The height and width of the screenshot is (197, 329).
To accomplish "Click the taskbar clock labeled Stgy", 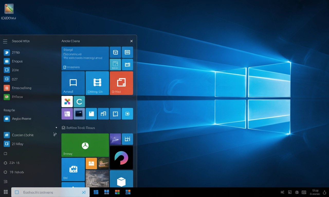I will (315, 192).
